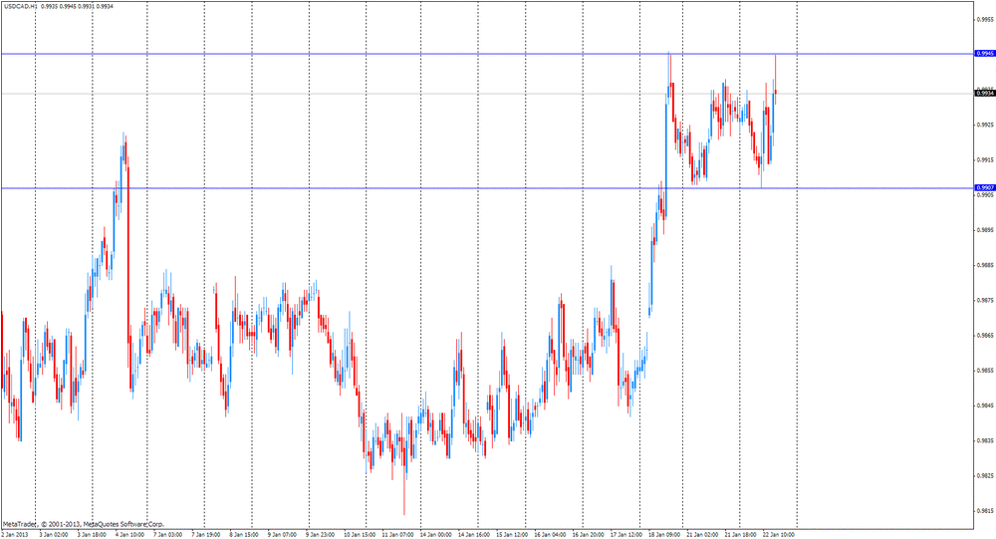This screenshot has height=539, width=996.
Task: Click the 18 Jan 09:00 time label
Action: pyautogui.click(x=664, y=535)
